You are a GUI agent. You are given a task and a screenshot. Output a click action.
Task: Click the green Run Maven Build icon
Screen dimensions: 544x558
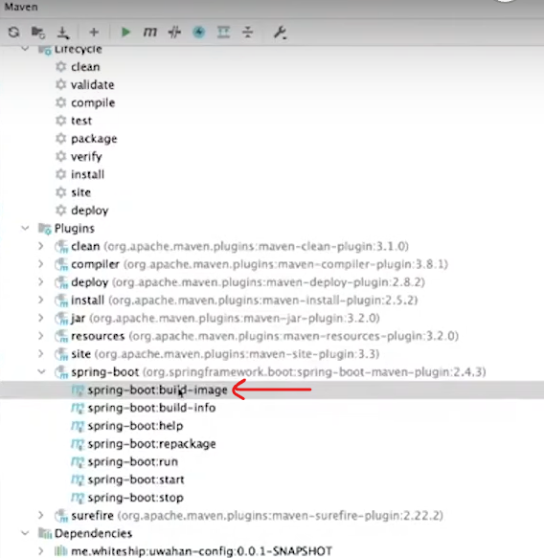[125, 33]
